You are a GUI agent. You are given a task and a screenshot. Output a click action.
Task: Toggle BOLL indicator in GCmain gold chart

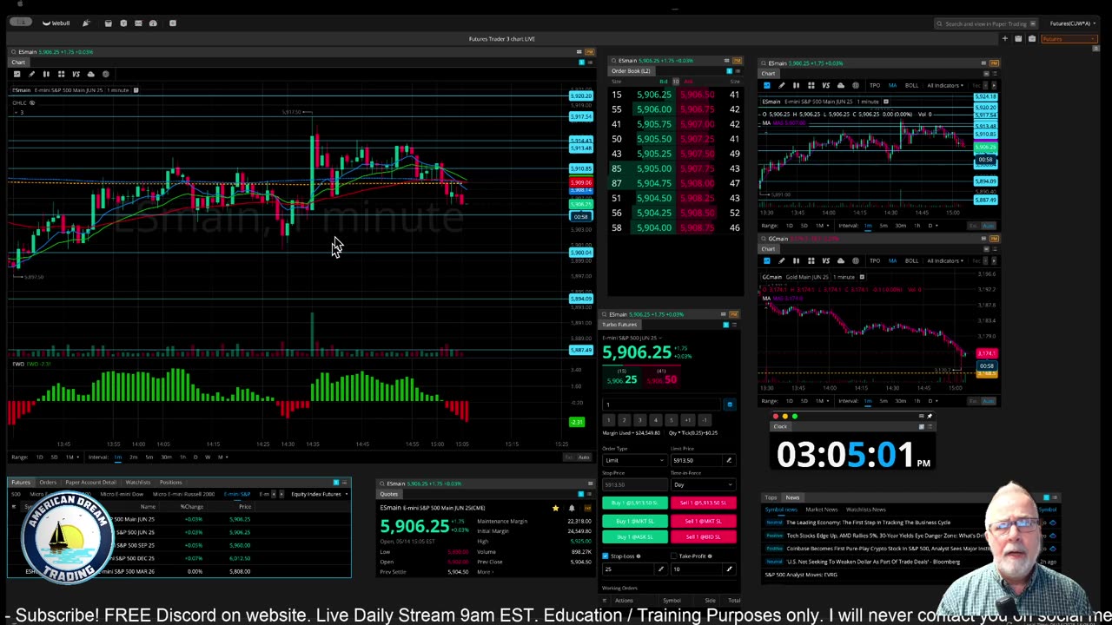[911, 260]
